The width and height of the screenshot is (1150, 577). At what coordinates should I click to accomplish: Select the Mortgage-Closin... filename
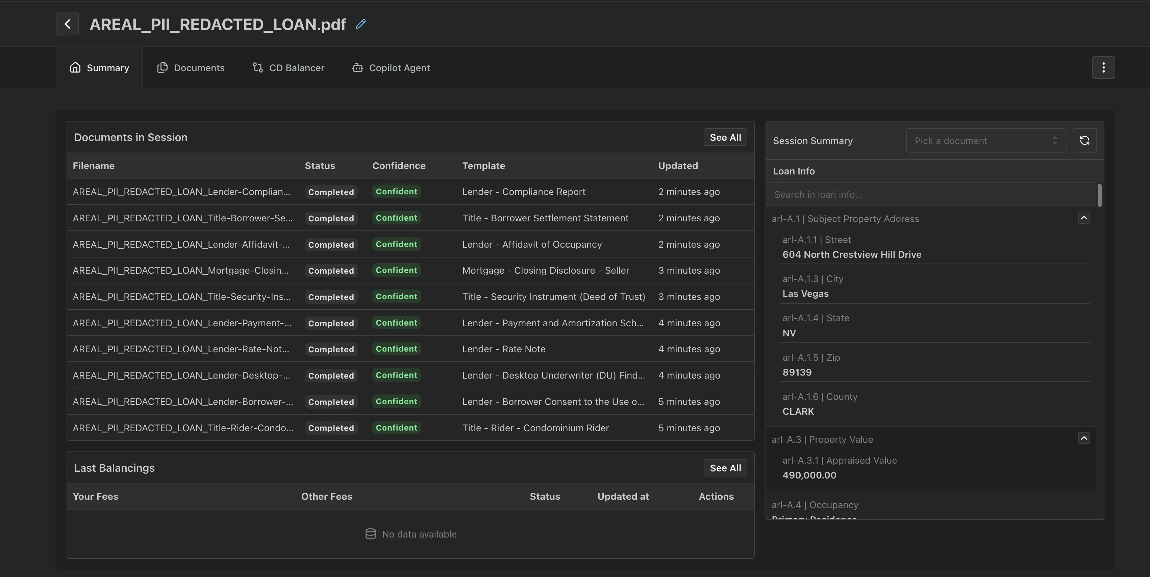(180, 270)
